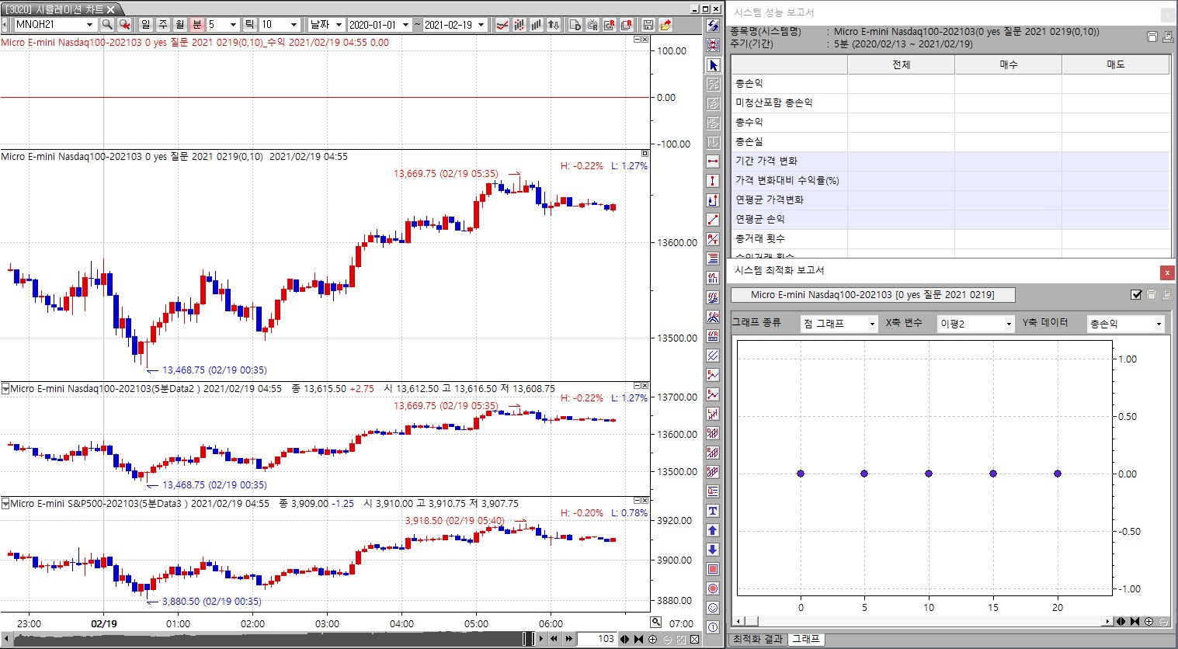Click the symbol search magnifier icon

click(107, 25)
